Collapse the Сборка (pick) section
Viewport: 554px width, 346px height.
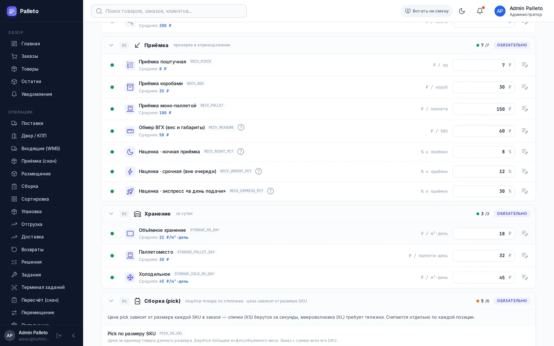coord(111,301)
